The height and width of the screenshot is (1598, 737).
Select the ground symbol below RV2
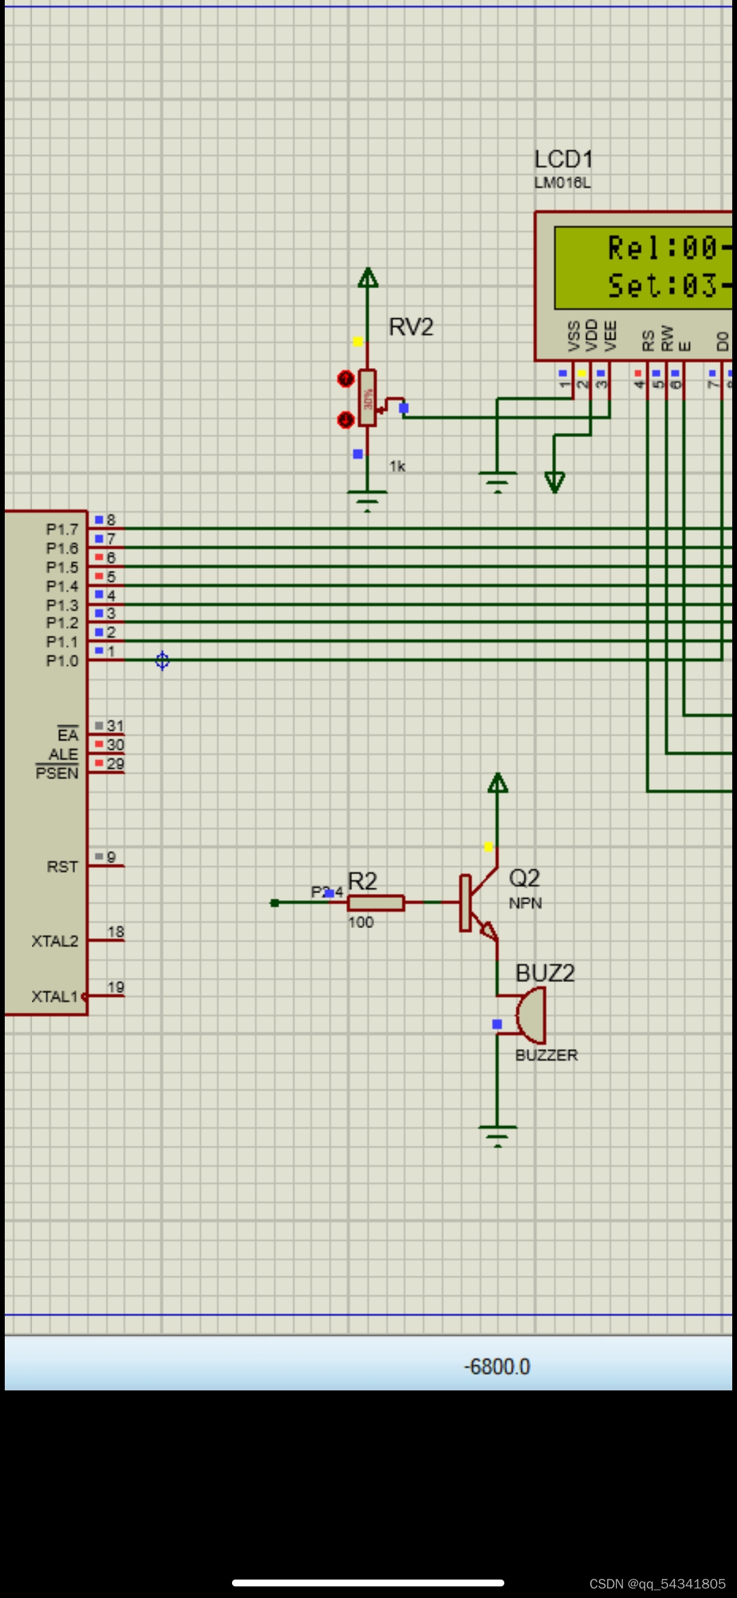tap(367, 501)
